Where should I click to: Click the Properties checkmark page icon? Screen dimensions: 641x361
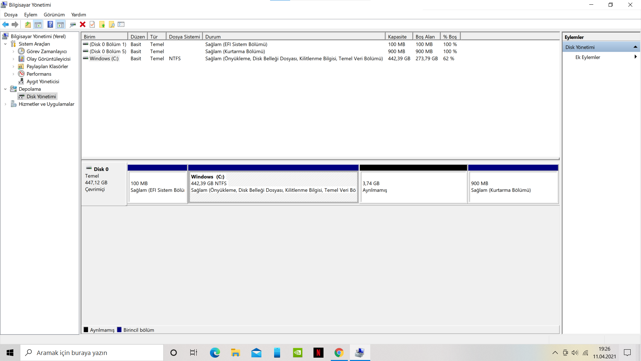coord(92,24)
